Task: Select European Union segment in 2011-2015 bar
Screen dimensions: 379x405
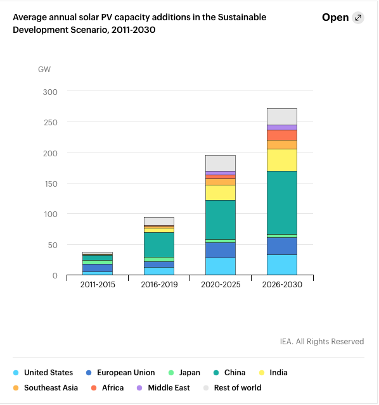Action: 98,268
